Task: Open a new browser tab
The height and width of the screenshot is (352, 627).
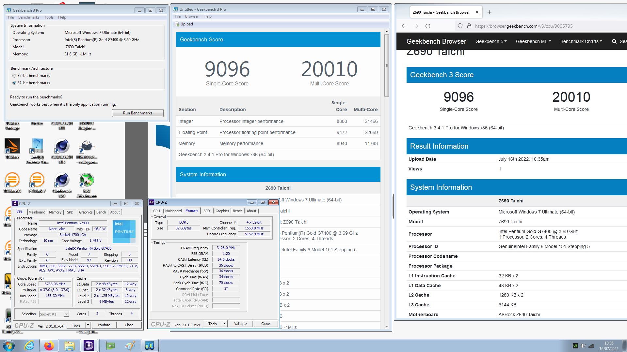Action: tap(489, 12)
